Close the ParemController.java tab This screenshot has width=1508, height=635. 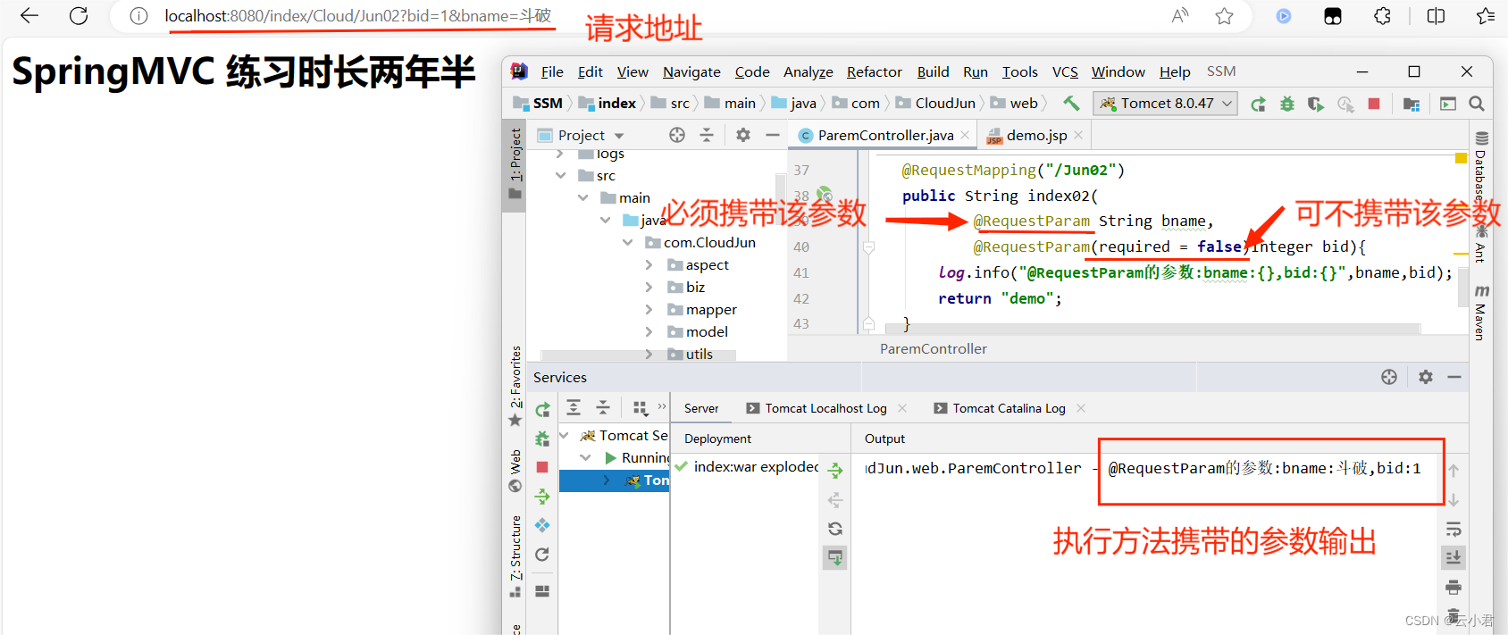click(965, 135)
